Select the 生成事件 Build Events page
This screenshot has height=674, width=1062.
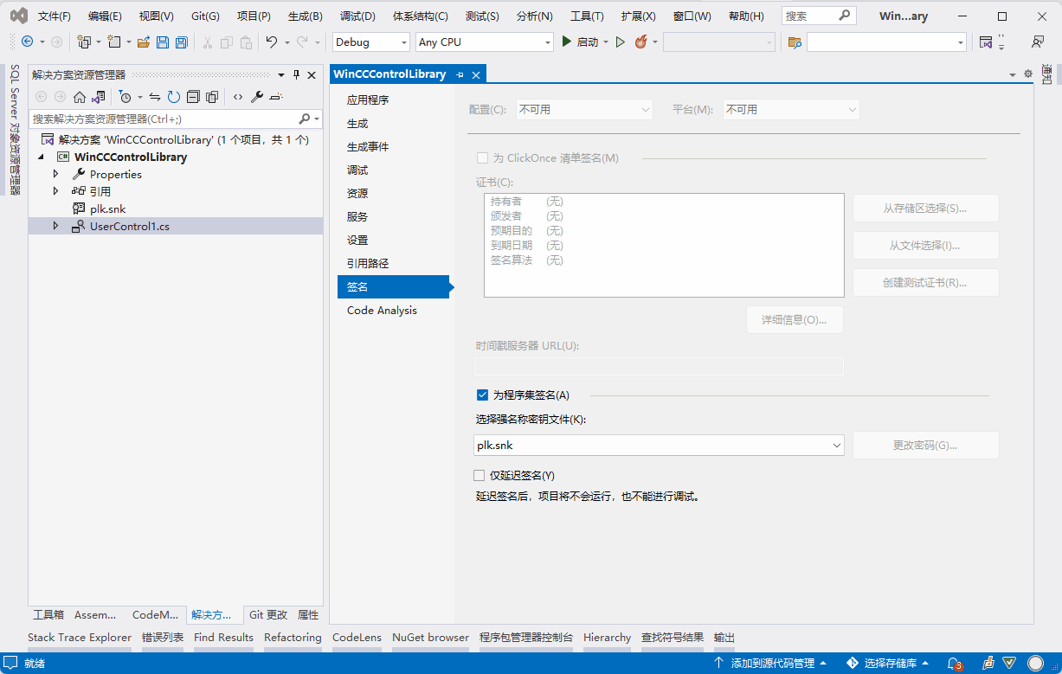coord(395,146)
